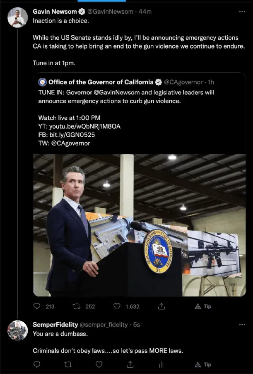Open the youtu.be/wQbNRj1M8OA link
Image resolution: width=253 pixels, height=374 pixels.
[85, 126]
